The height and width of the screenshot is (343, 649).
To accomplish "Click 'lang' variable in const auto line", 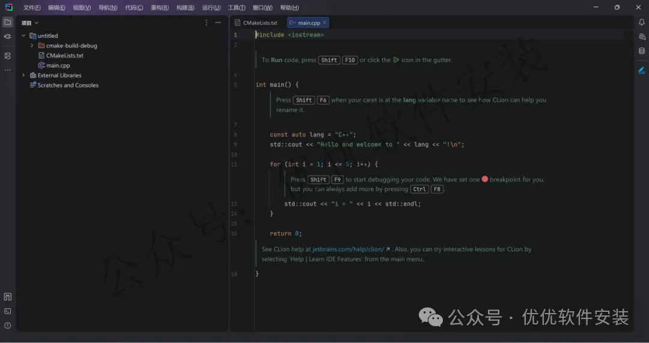I will [x=317, y=134].
